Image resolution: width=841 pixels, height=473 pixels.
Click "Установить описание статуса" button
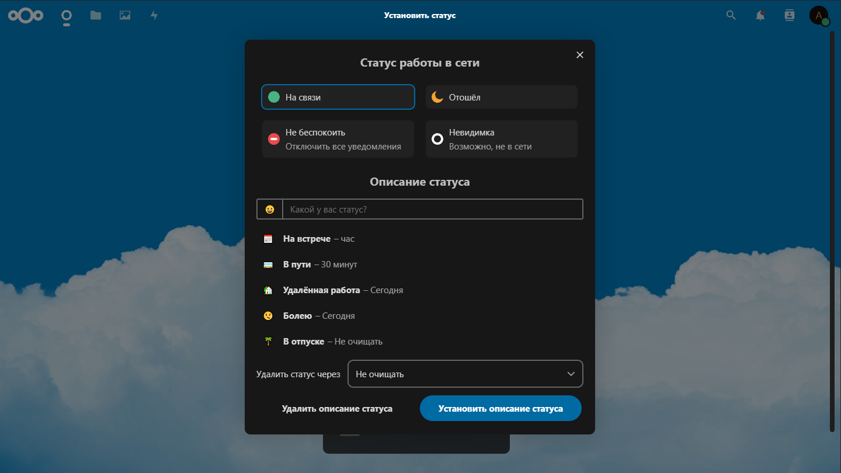click(501, 408)
